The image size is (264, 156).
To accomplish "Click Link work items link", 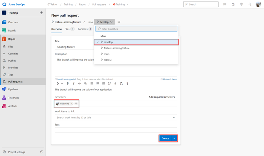I will point(170,79).
